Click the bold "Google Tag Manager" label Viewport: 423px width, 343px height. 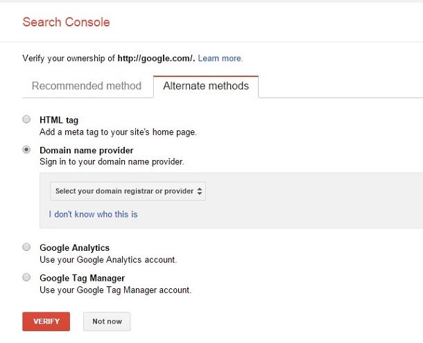pyautogui.click(x=82, y=278)
